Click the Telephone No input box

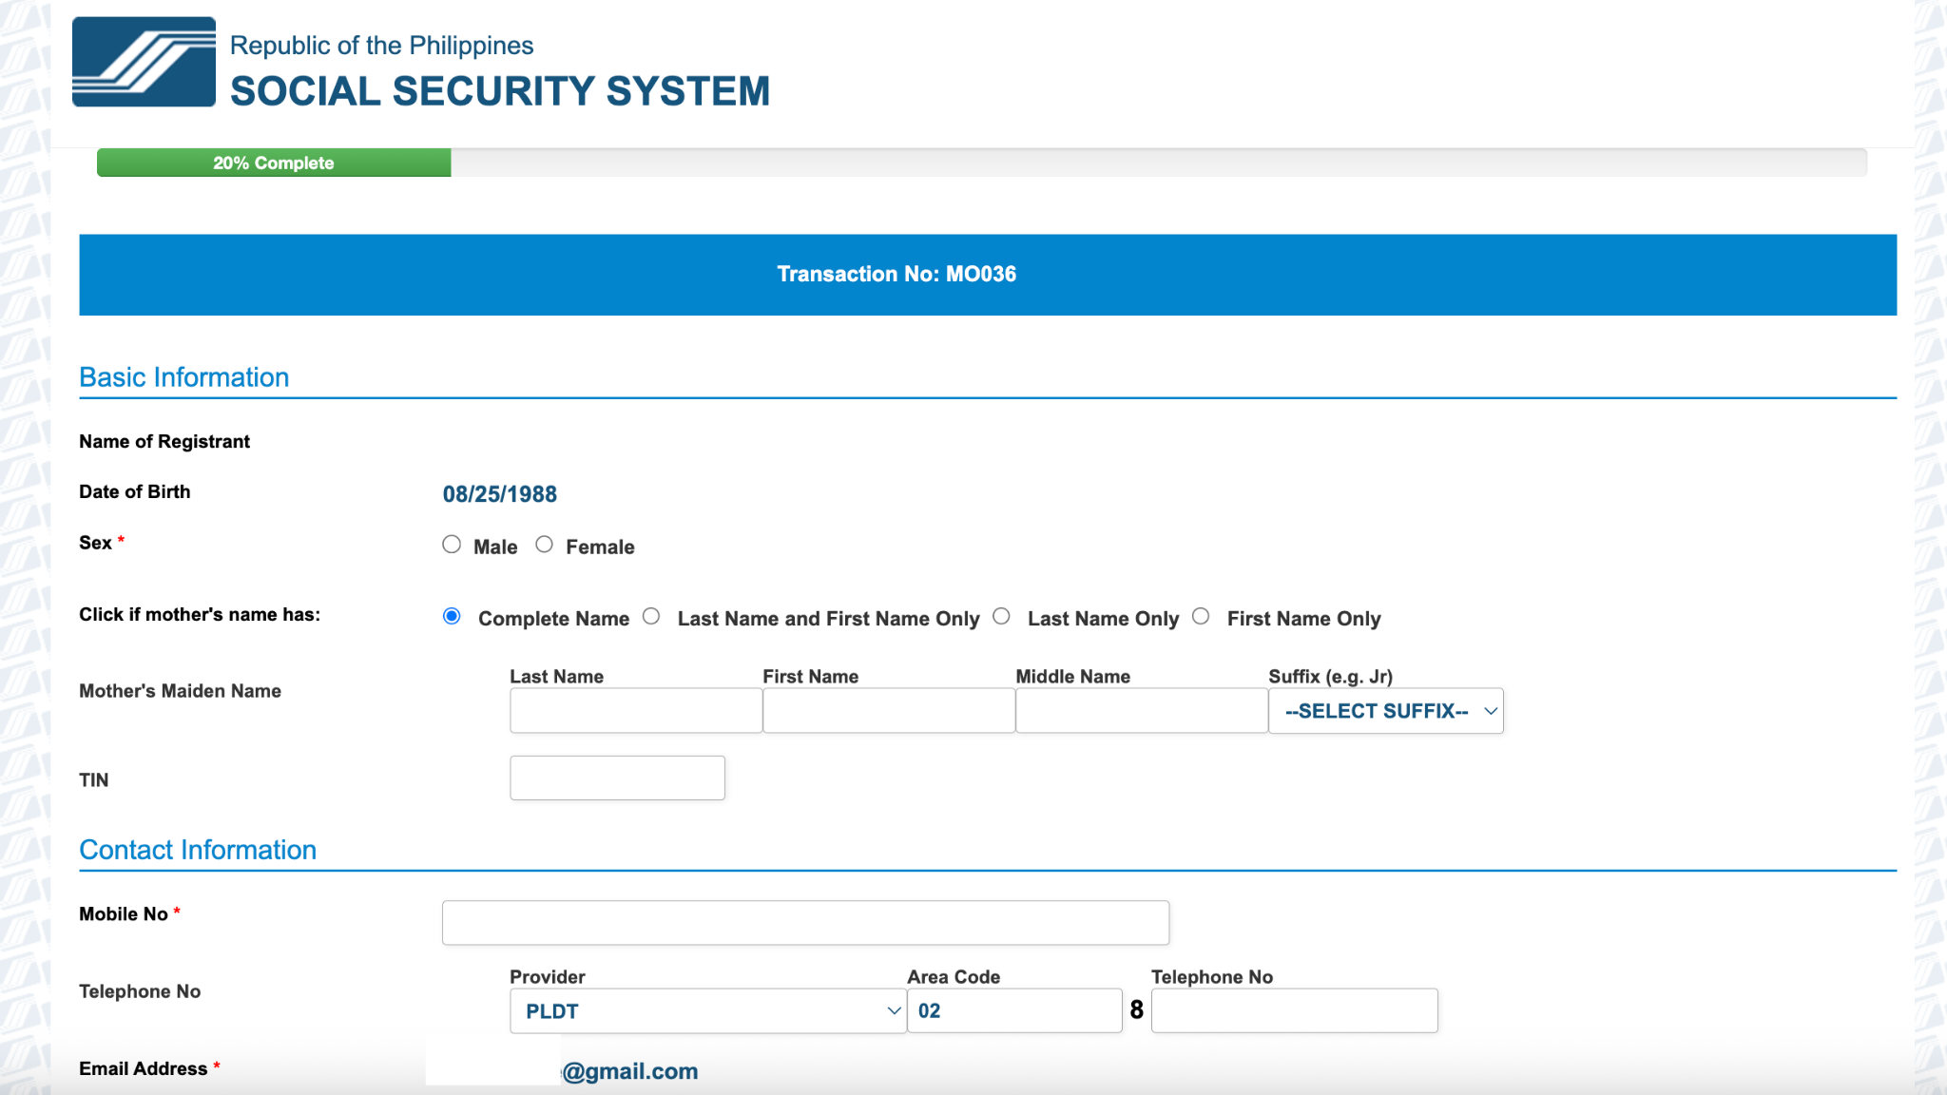[1294, 1011]
